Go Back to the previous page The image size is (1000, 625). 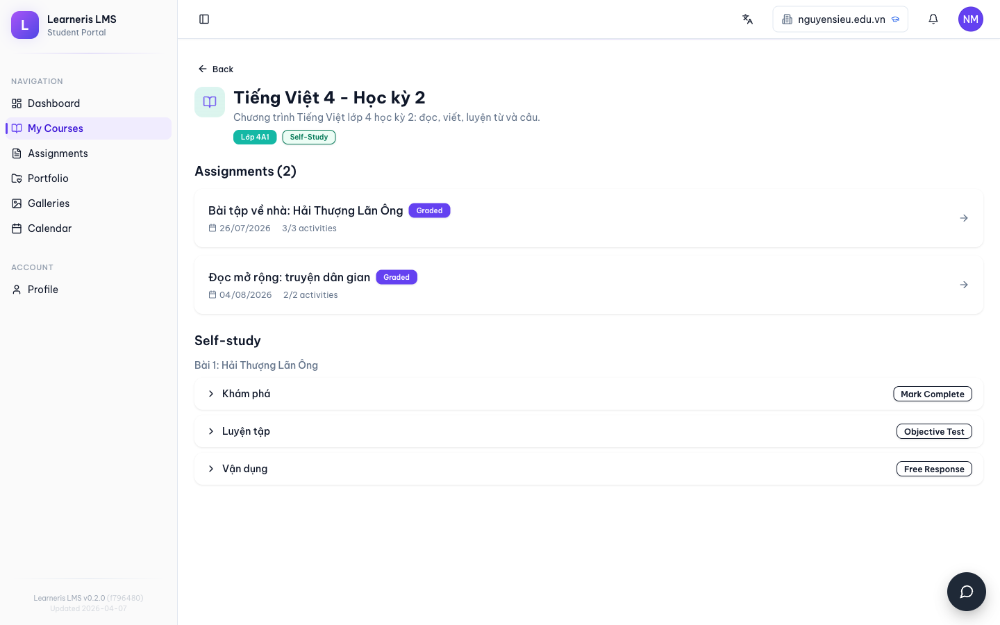tap(215, 69)
